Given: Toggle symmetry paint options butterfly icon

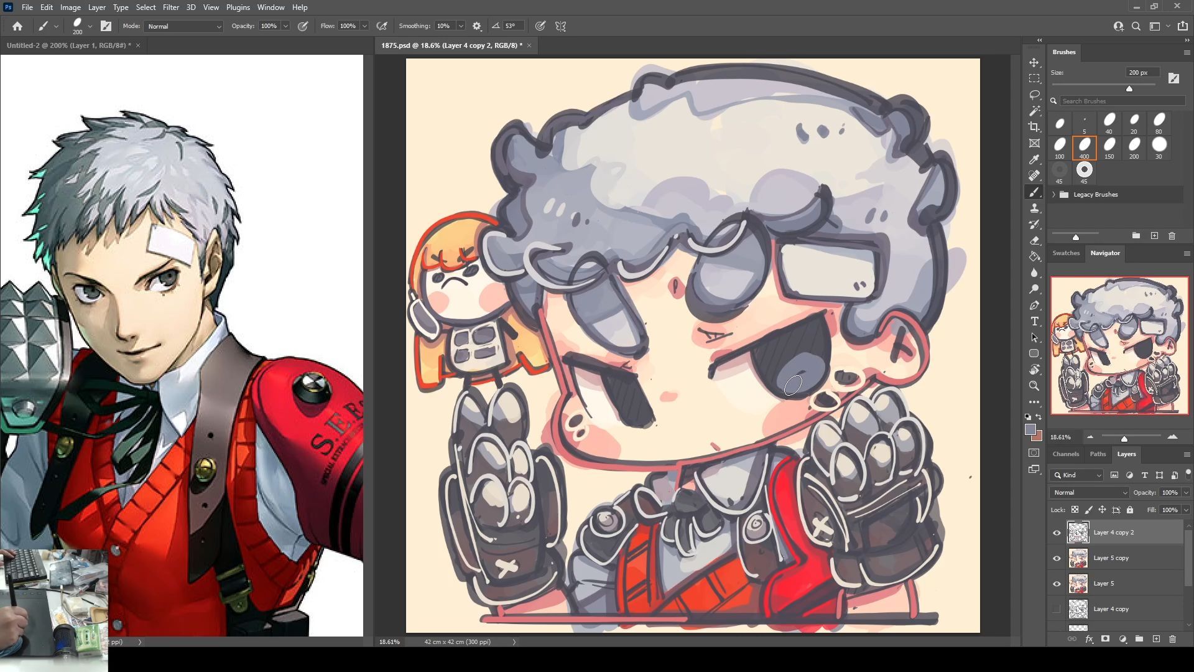Looking at the screenshot, I should coord(561,26).
